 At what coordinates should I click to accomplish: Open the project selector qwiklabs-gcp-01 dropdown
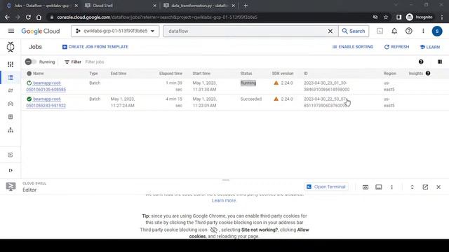[115, 31]
